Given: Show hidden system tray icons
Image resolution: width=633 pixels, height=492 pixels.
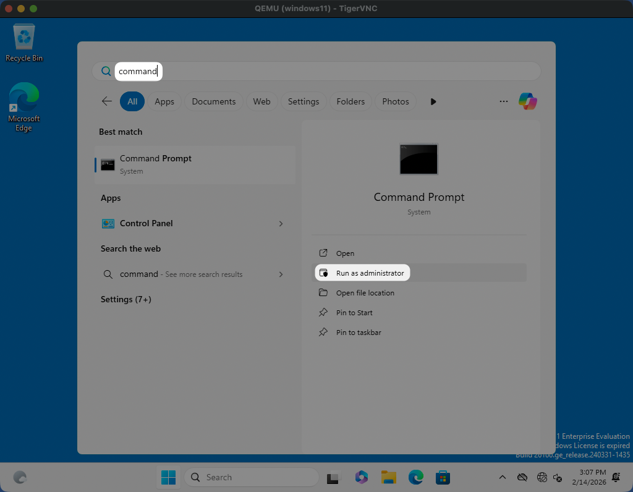Looking at the screenshot, I should point(503,477).
